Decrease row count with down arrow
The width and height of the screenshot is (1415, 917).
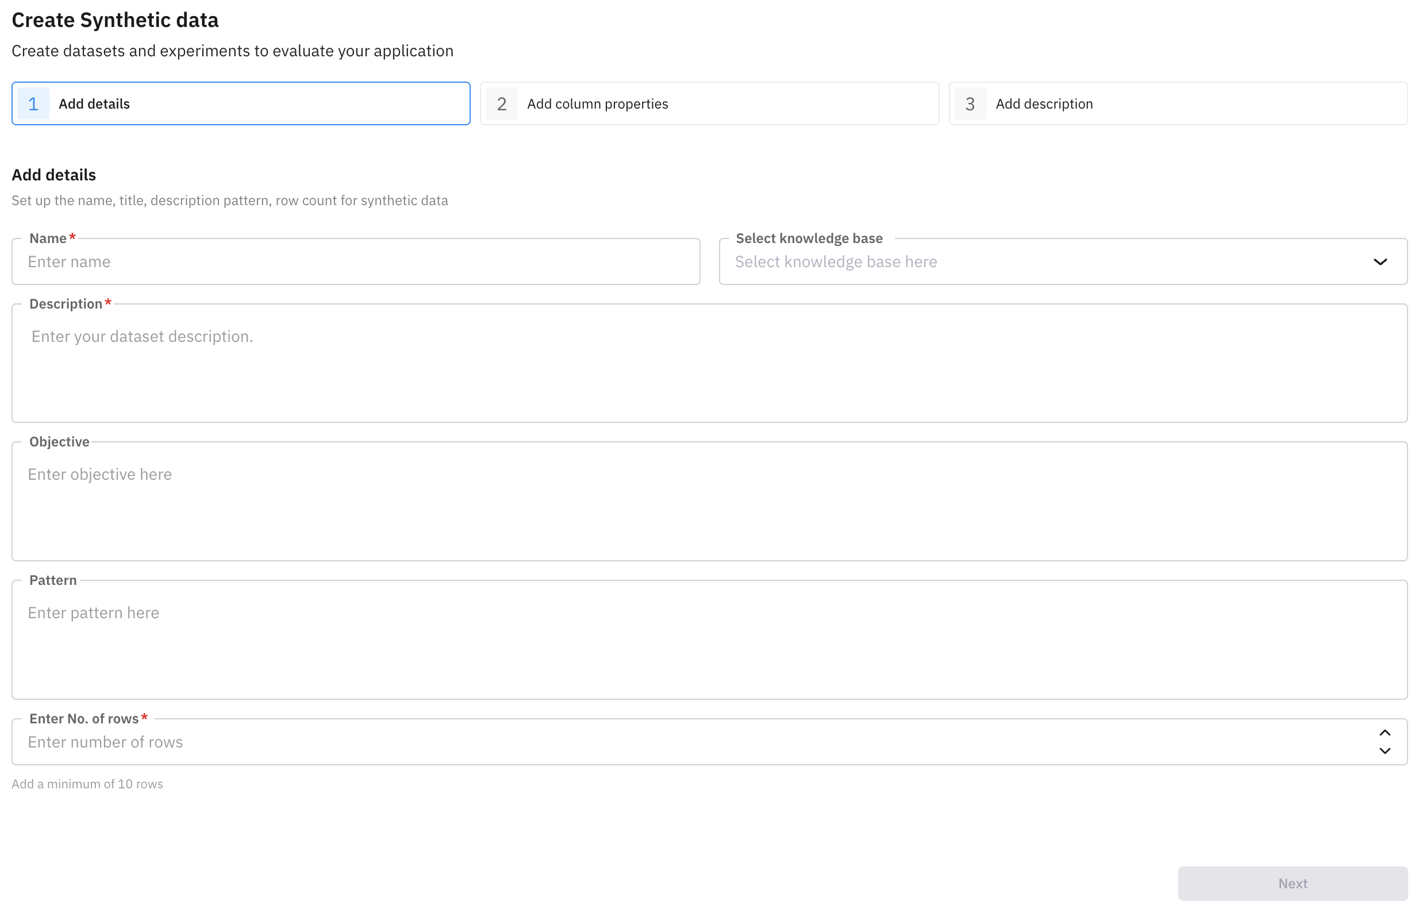tap(1385, 751)
